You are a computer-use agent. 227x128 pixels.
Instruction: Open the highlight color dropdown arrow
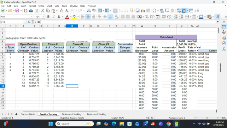point(78,17)
